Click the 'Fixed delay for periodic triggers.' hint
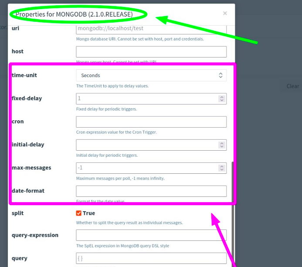 coord(106,109)
